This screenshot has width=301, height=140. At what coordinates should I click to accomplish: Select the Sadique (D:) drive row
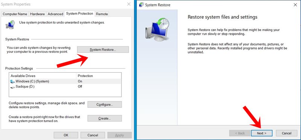click(x=65, y=86)
